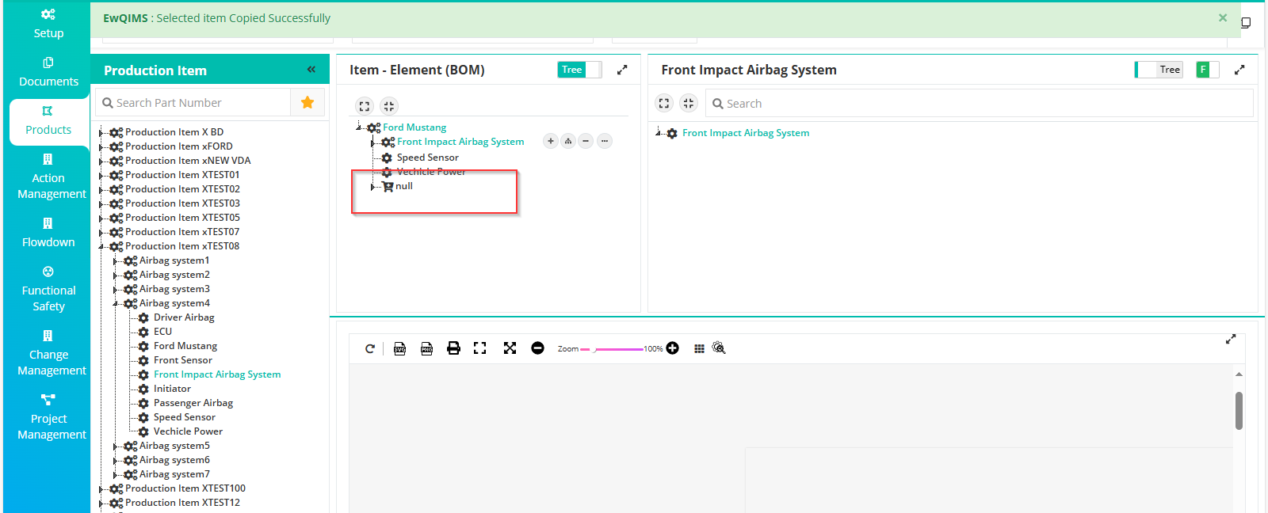Expand Production Item xFORD node
The image size is (1268, 513).
pos(101,147)
